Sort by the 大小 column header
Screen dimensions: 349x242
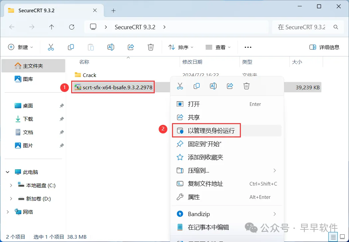(x=306, y=62)
